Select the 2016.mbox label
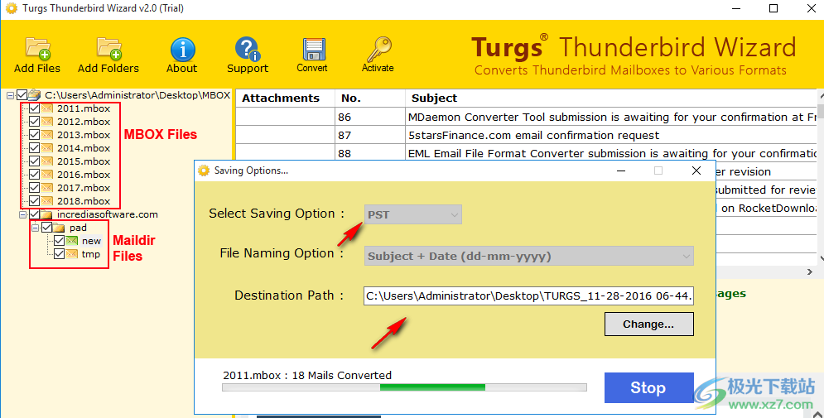 (x=84, y=175)
